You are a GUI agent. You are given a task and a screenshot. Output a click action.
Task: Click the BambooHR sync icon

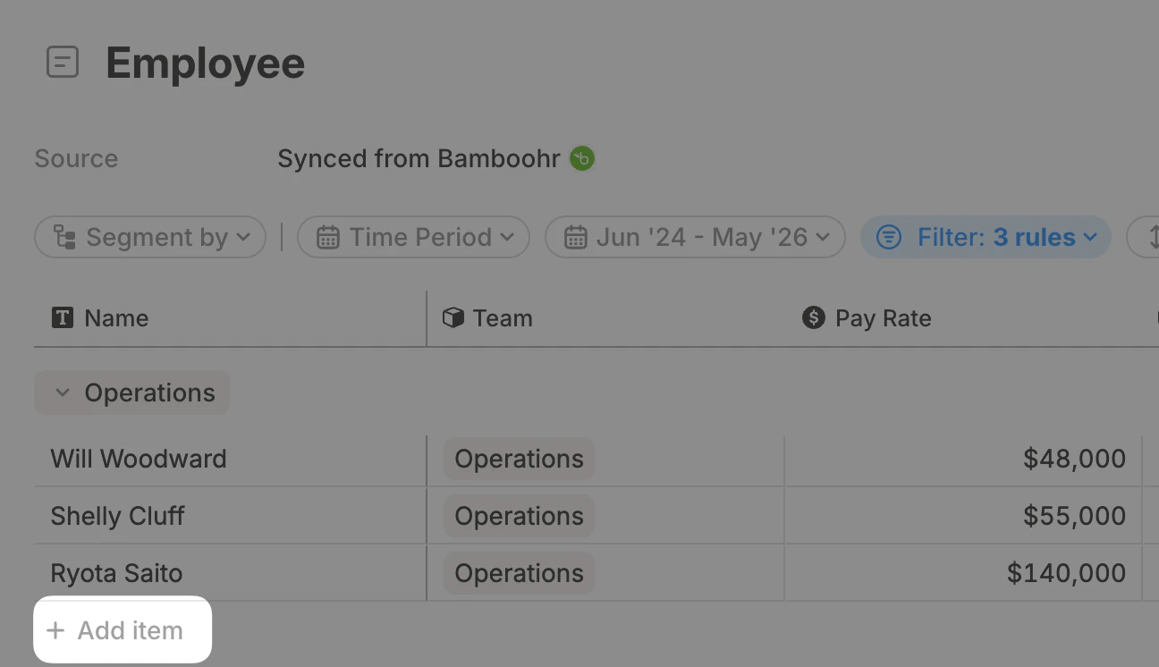(581, 157)
